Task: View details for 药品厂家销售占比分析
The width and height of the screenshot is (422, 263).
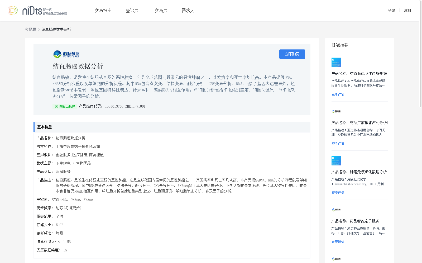Action: tap(338, 144)
